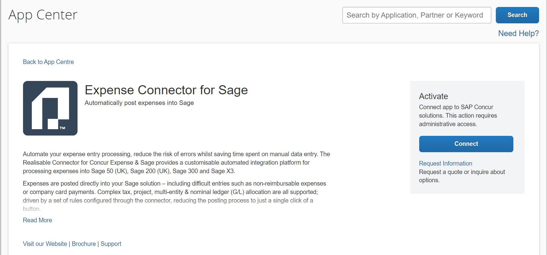The width and height of the screenshot is (547, 255).
Task: Click the Request a quote or inquire text
Action: click(462, 176)
